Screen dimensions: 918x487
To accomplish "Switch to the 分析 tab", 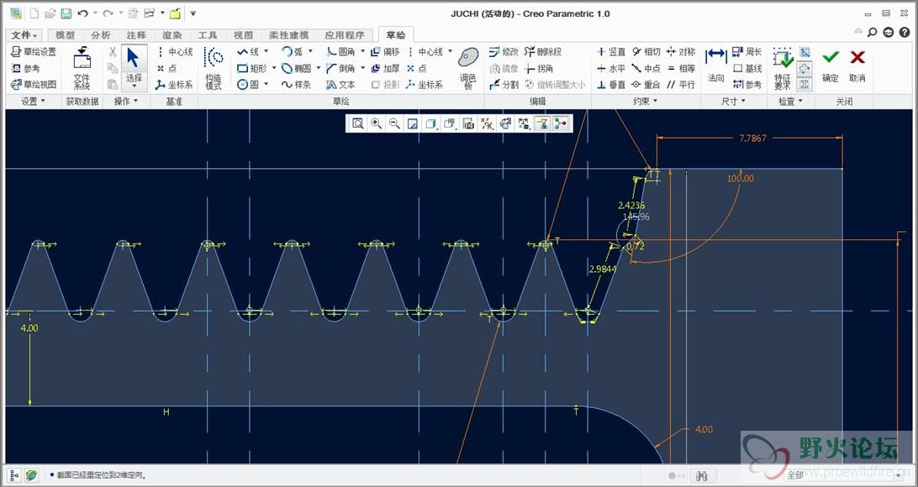I will click(x=101, y=35).
